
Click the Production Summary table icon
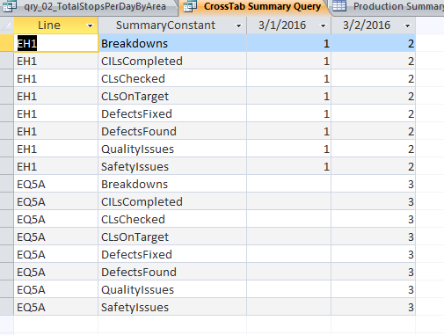click(339, 6)
